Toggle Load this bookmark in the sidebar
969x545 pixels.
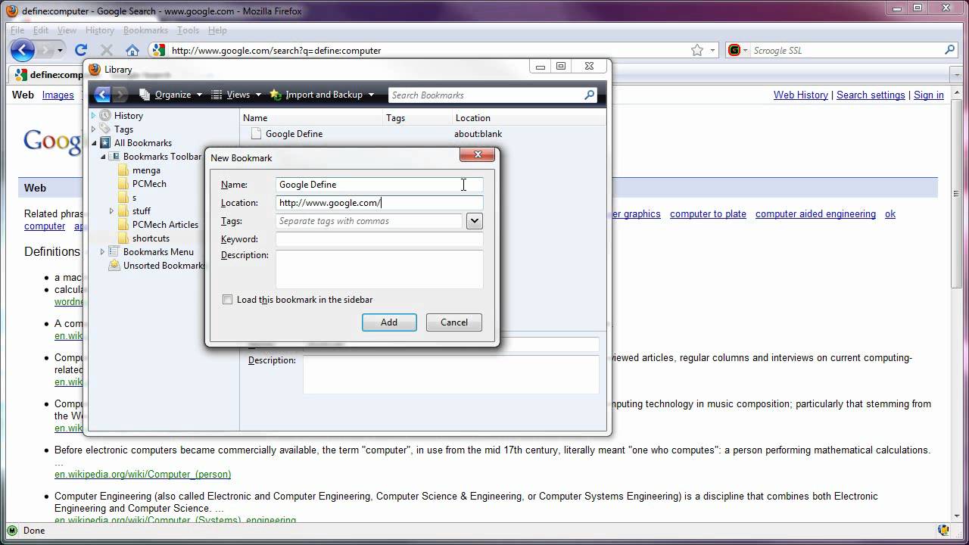(x=227, y=300)
